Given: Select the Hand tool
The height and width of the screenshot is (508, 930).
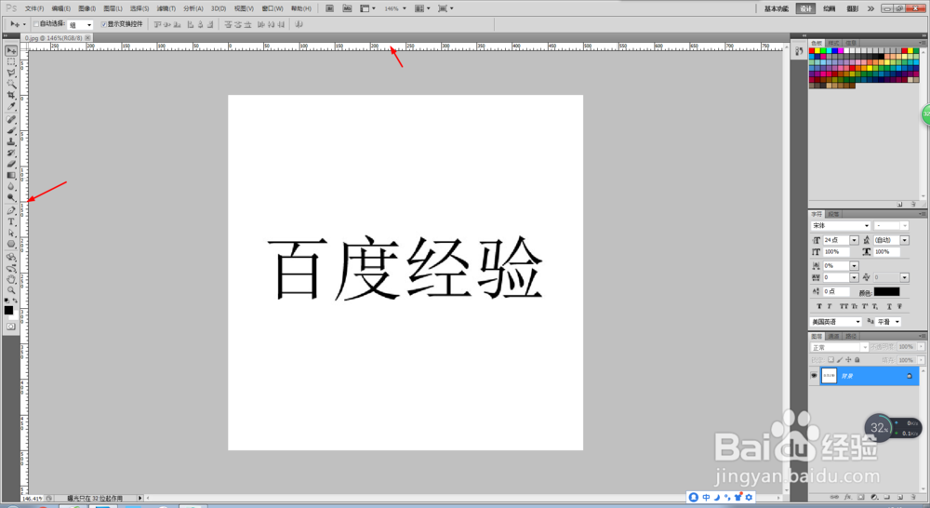Looking at the screenshot, I should (11, 279).
